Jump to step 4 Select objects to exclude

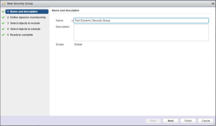pos(24,29)
